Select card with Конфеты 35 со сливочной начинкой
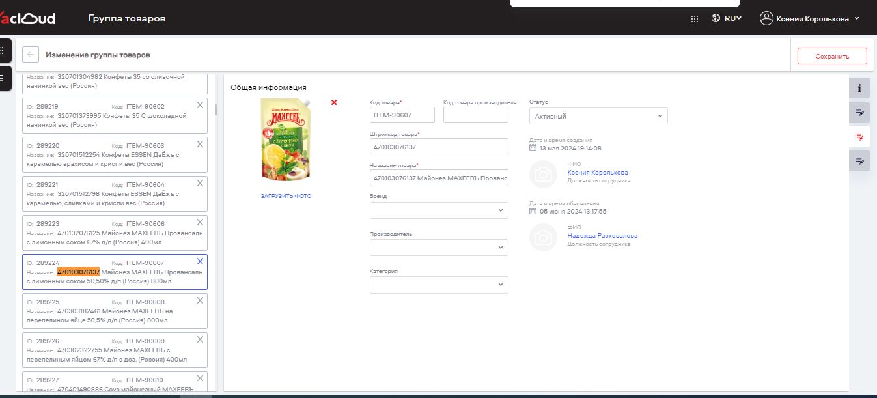The width and height of the screenshot is (877, 398). coord(115,83)
